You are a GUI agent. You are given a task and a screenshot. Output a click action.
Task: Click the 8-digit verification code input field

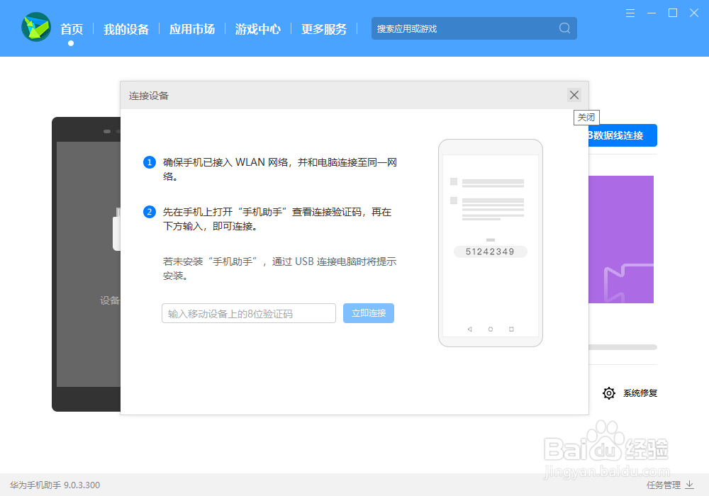tap(248, 312)
